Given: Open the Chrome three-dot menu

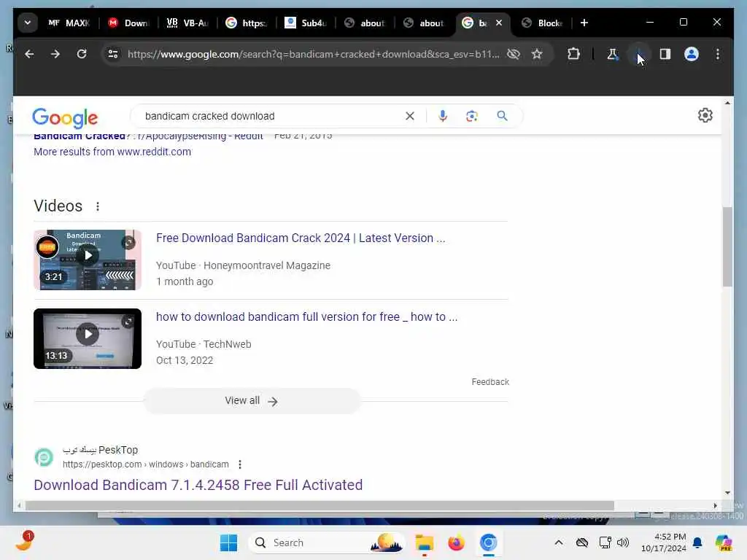Looking at the screenshot, I should click(718, 54).
